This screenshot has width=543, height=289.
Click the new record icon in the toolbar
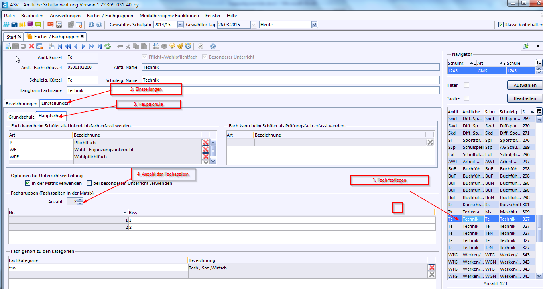coord(8,46)
